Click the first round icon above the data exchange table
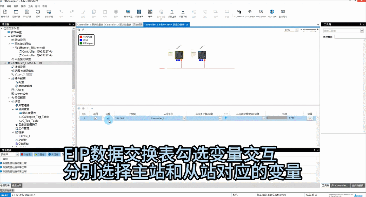The height and width of the screenshot is (197, 366). pyautogui.click(x=79, y=108)
